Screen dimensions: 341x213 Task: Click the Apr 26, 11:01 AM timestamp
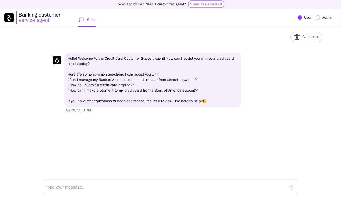tap(78, 110)
